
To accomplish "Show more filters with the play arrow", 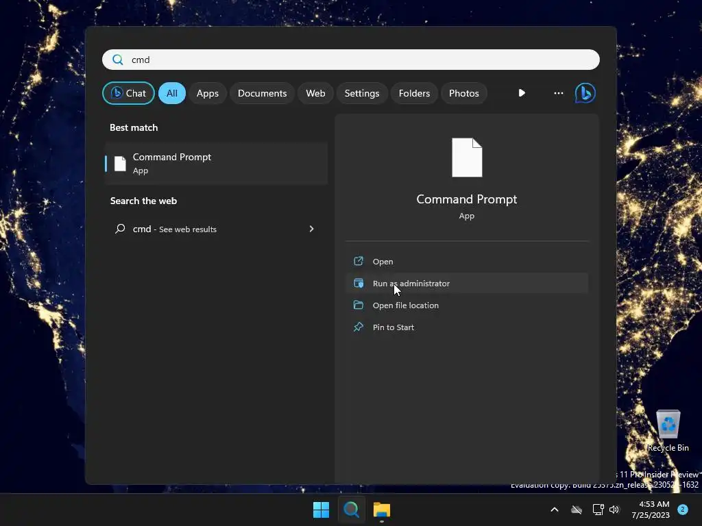I will (522, 93).
